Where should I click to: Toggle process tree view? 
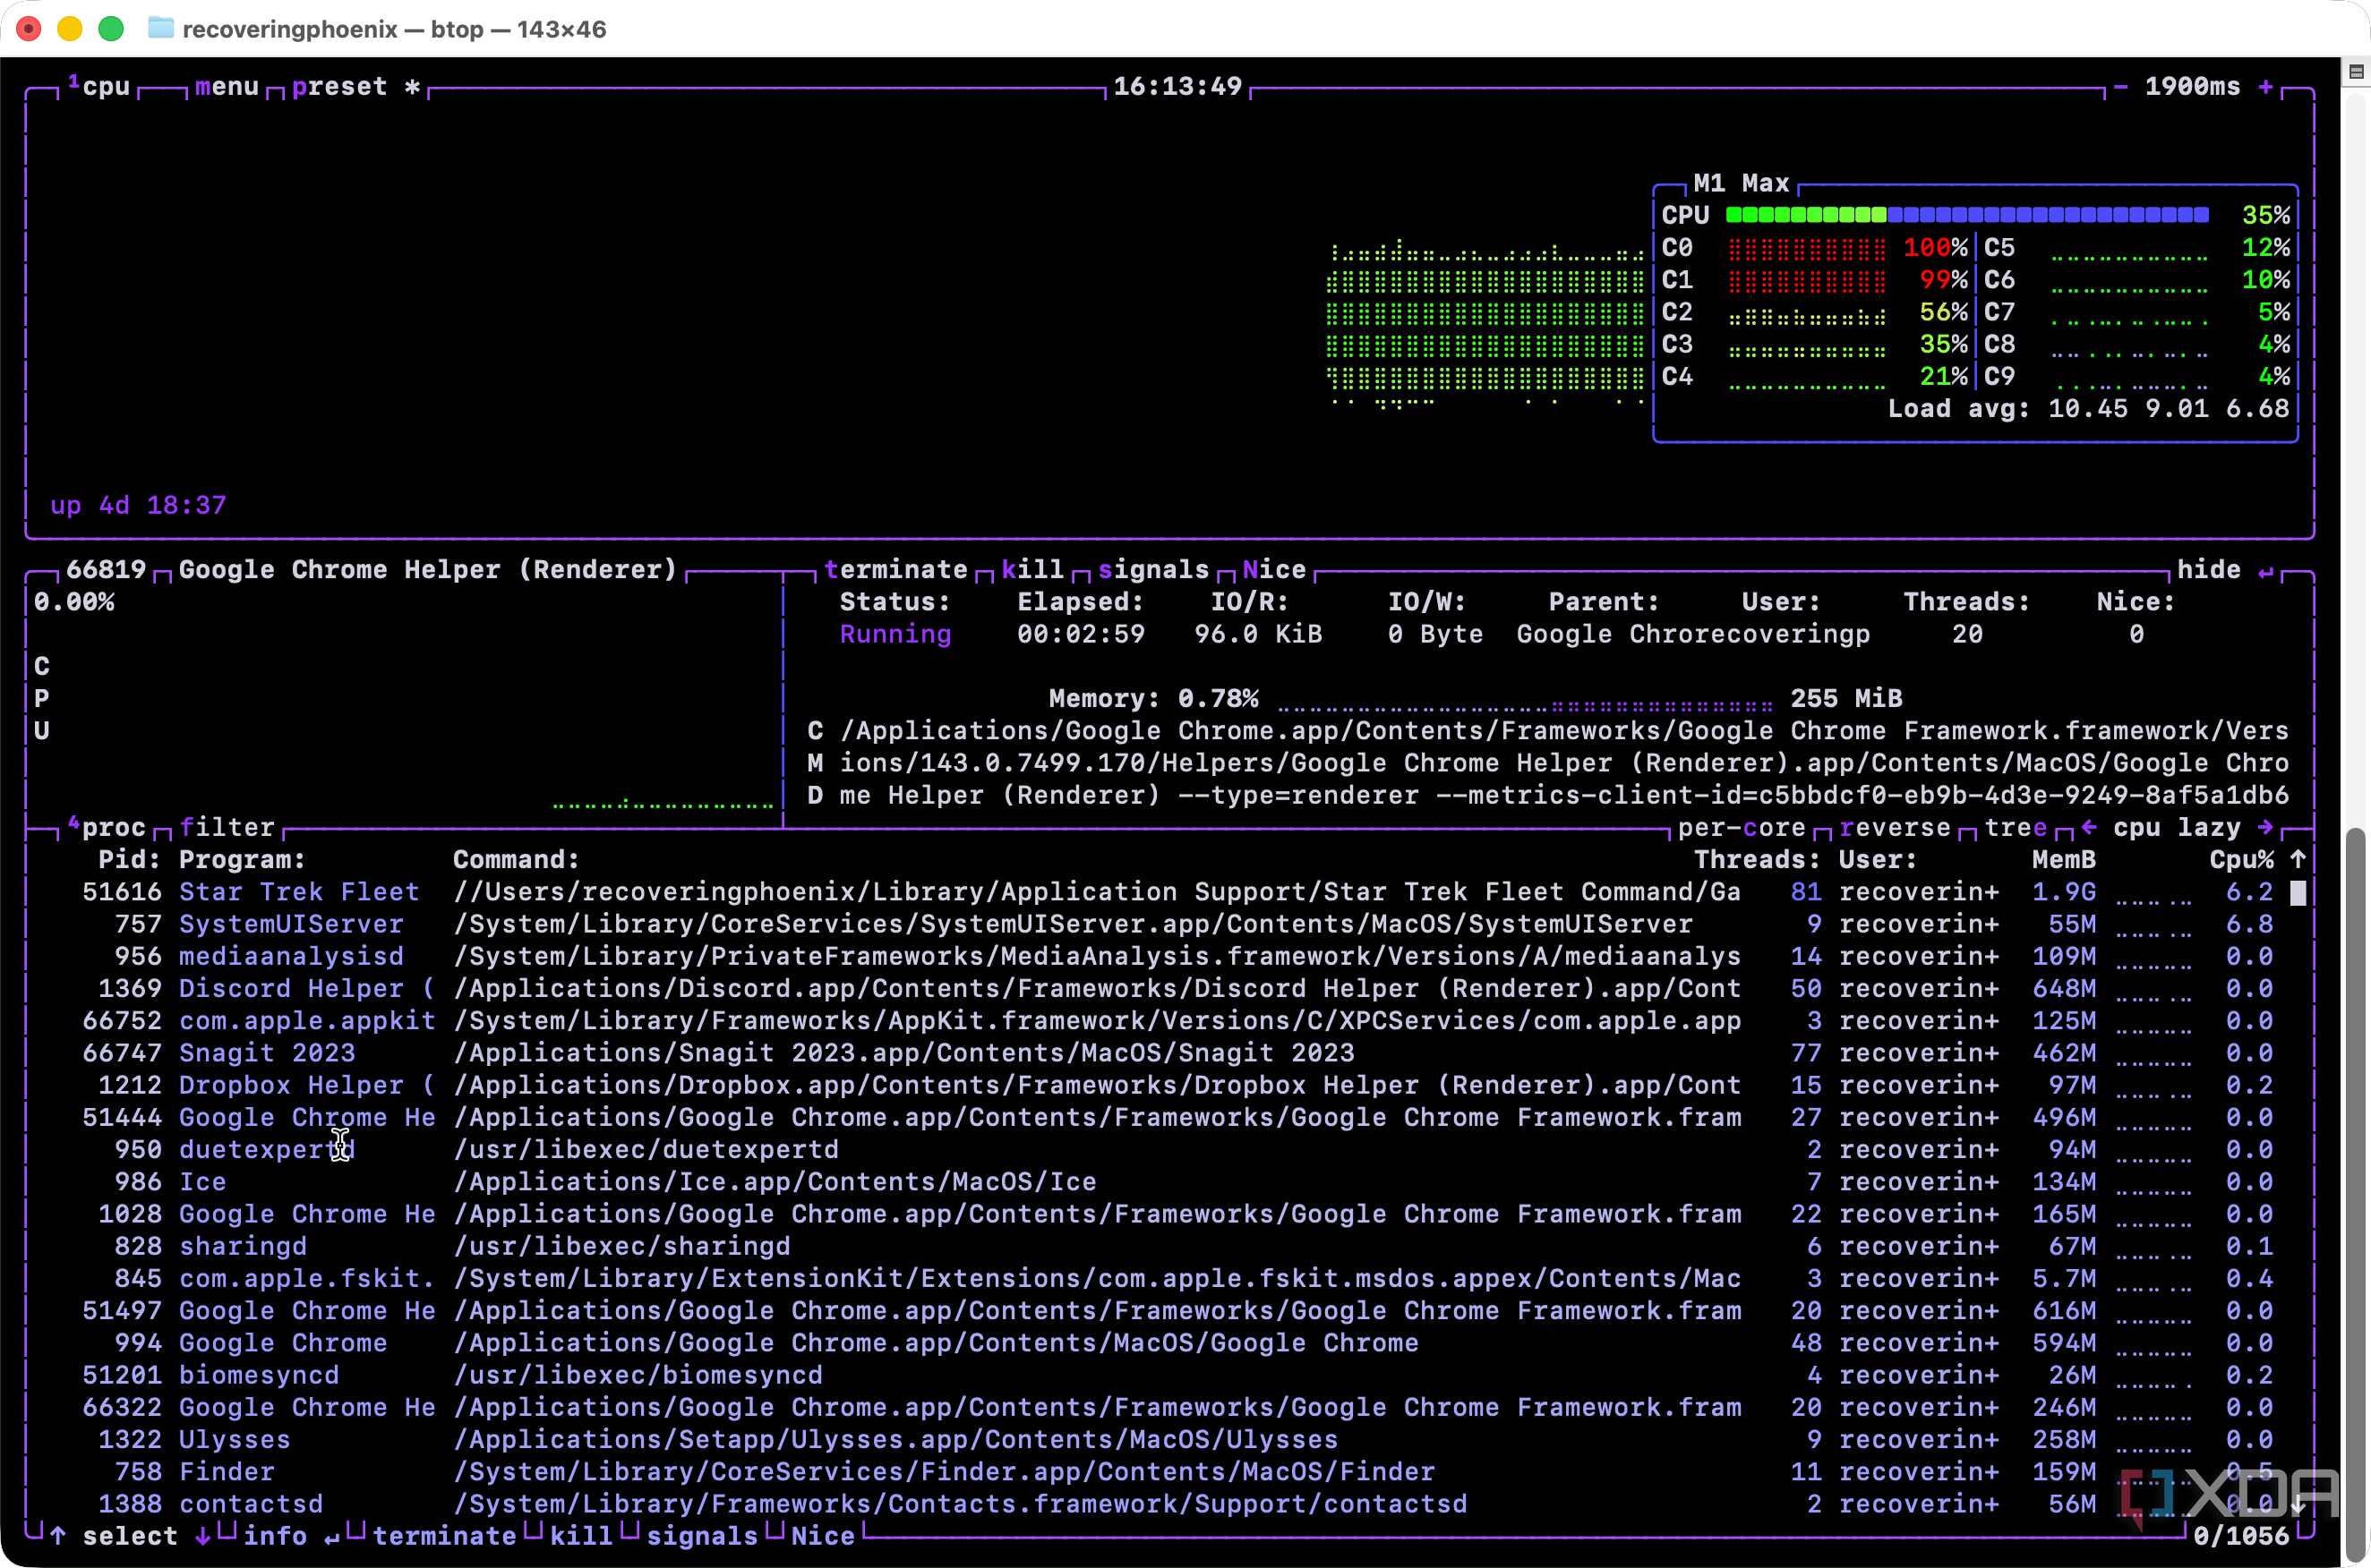click(x=2016, y=828)
